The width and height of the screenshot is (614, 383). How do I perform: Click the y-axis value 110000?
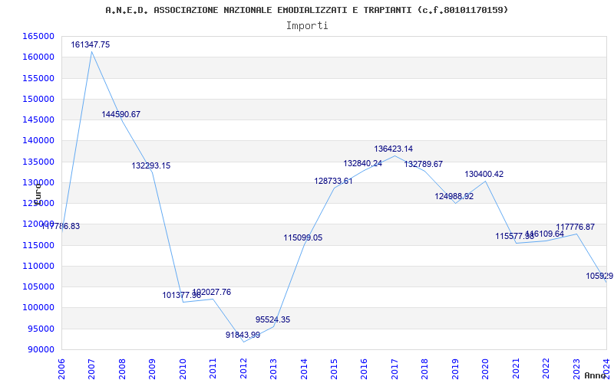coord(38,266)
